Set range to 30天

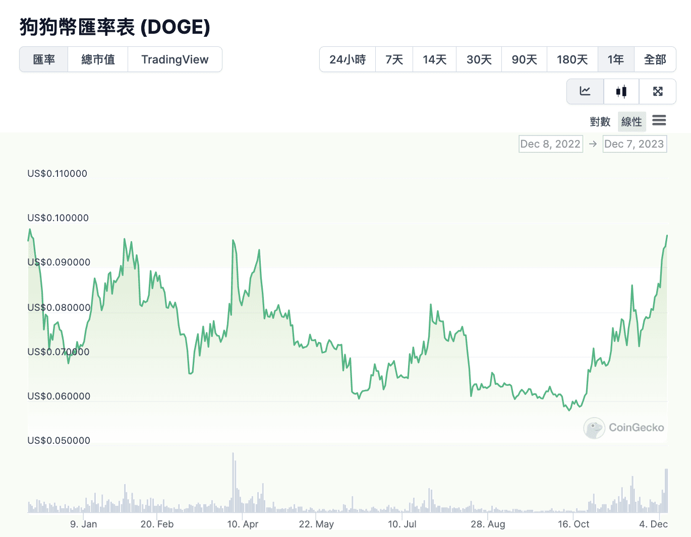pyautogui.click(x=479, y=59)
